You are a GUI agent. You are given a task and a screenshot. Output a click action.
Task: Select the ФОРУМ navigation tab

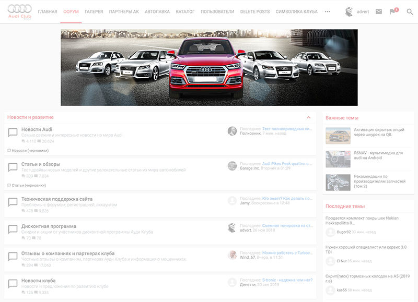[x=71, y=11]
